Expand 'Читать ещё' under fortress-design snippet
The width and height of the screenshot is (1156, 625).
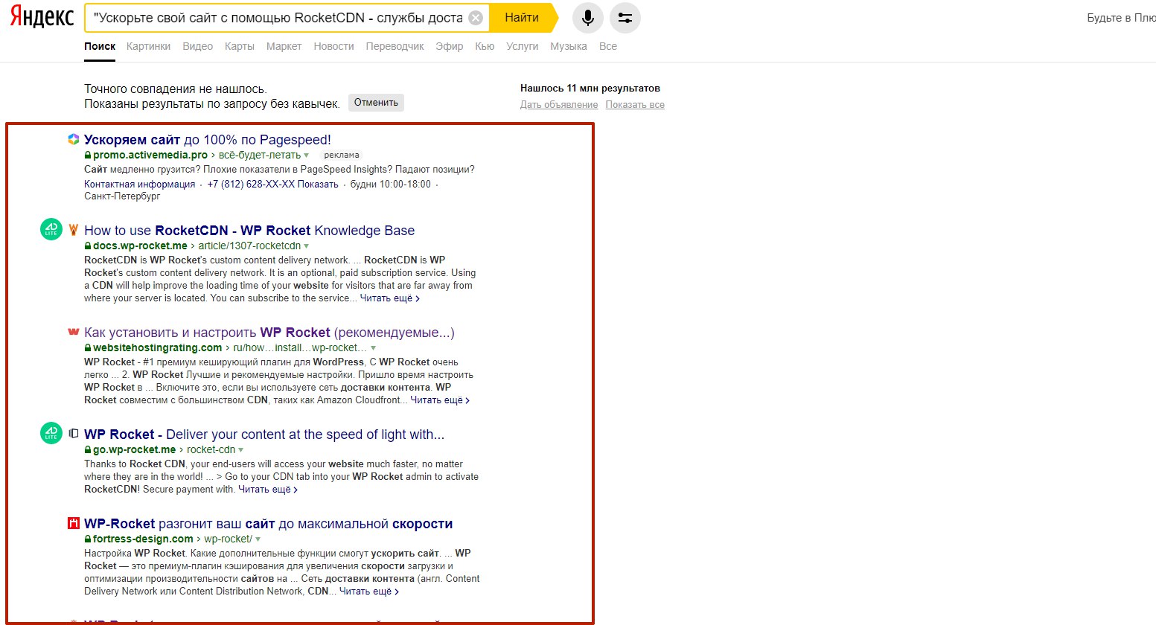[x=369, y=592]
